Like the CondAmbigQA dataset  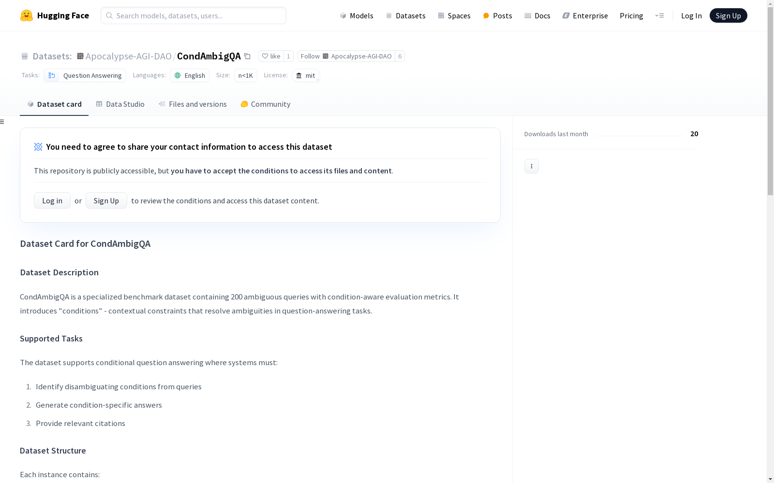point(271,56)
